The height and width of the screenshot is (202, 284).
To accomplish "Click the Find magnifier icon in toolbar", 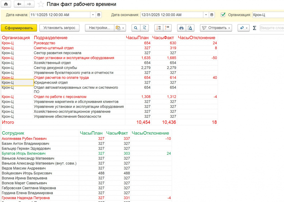I will 136,28.
